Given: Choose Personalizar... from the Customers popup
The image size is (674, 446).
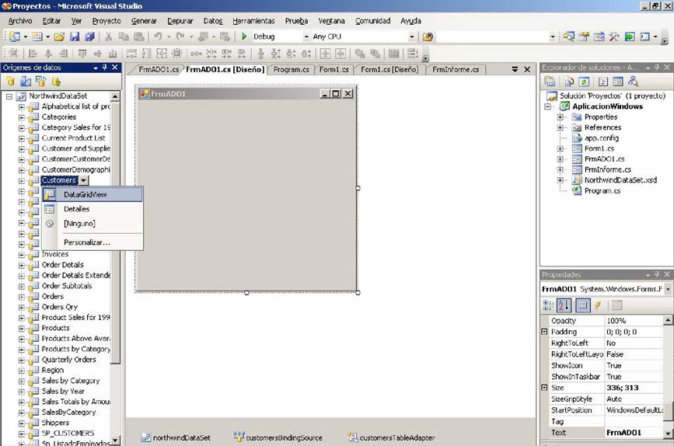Looking at the screenshot, I should coord(93,242).
